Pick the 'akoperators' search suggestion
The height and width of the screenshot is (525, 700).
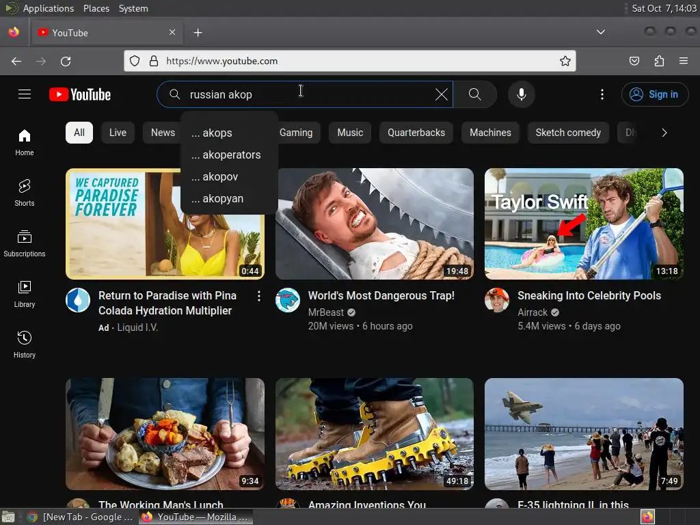click(x=230, y=155)
